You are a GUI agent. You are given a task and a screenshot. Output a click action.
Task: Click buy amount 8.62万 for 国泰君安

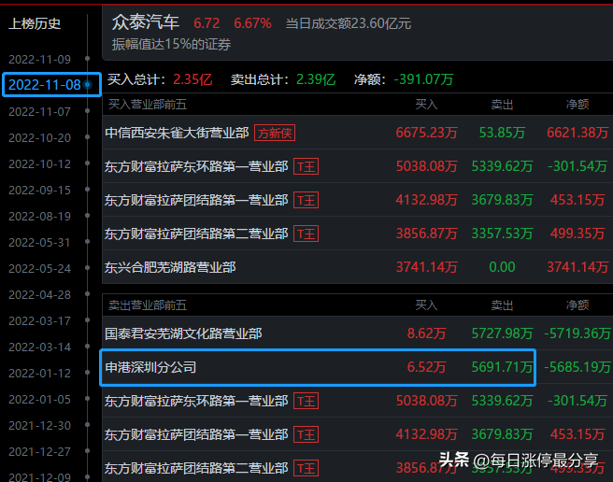426,333
